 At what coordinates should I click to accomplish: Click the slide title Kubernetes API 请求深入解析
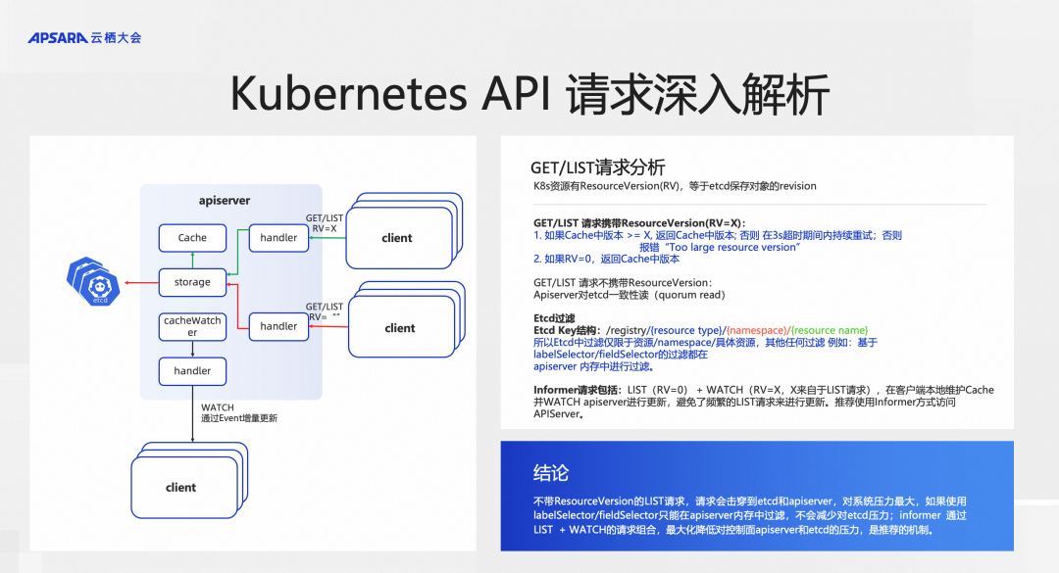tap(529, 94)
